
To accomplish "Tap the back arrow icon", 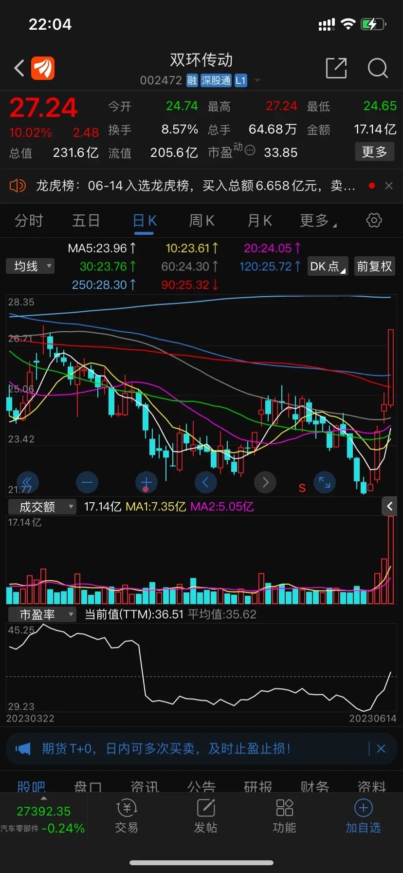I will [19, 68].
